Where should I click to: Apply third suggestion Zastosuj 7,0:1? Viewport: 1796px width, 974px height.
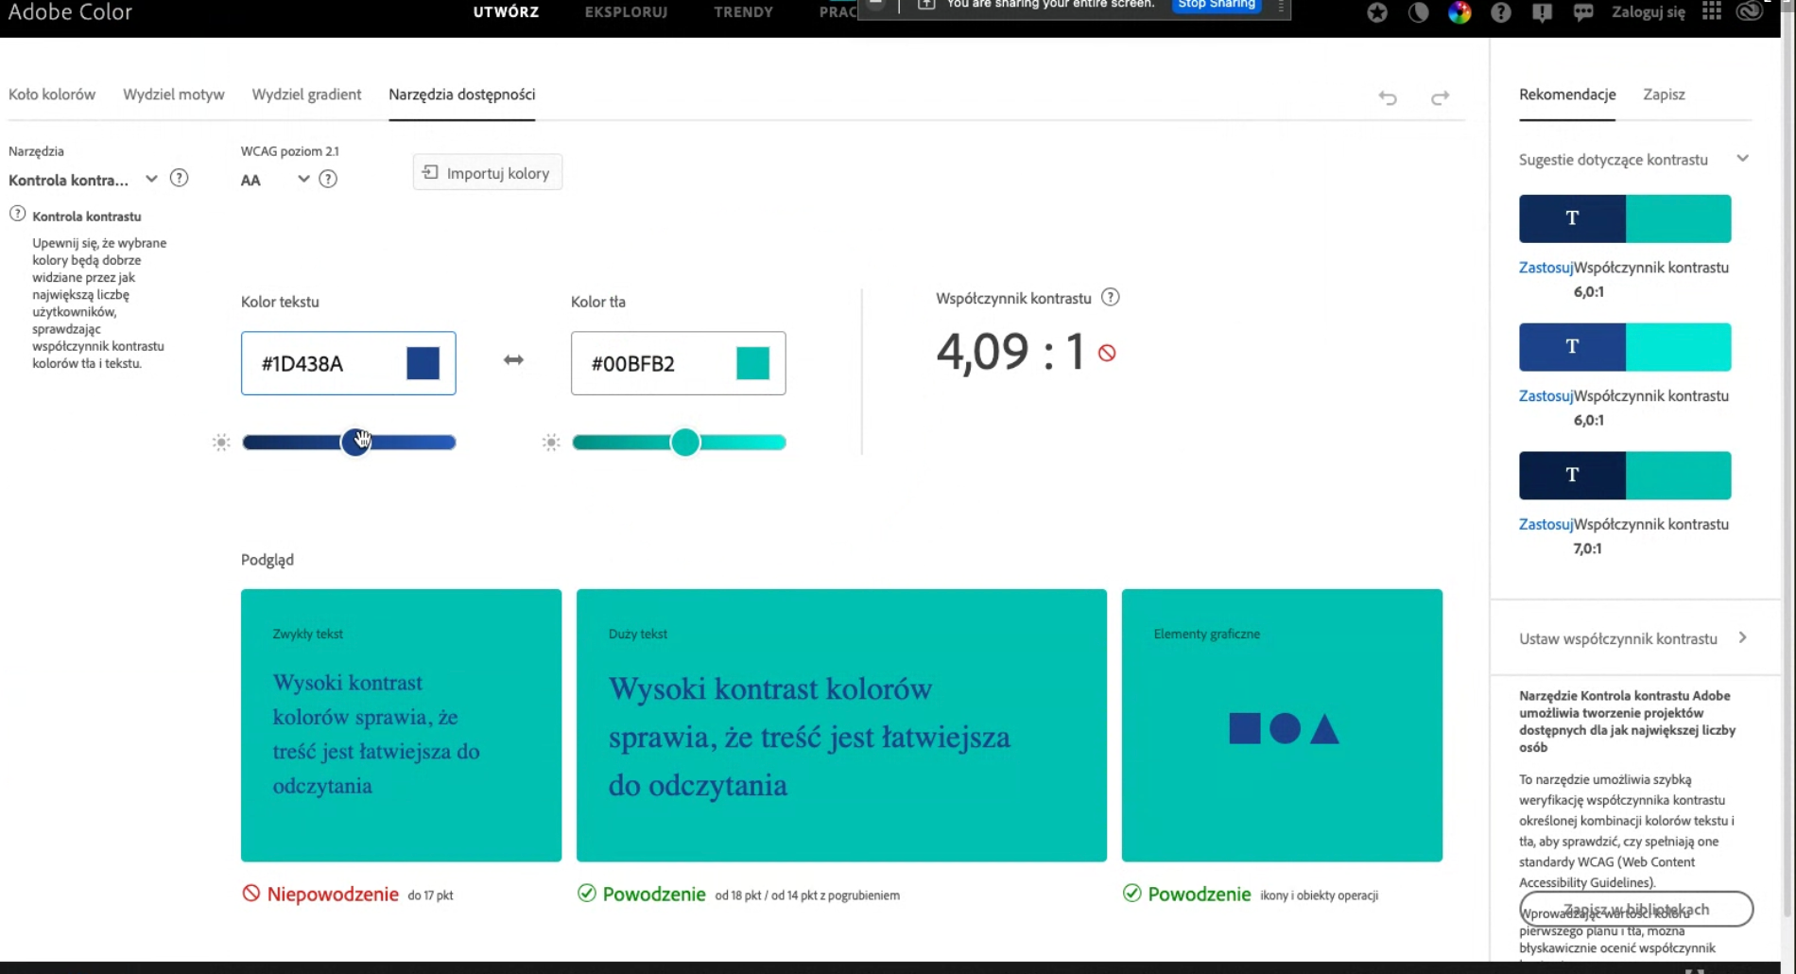click(x=1546, y=525)
